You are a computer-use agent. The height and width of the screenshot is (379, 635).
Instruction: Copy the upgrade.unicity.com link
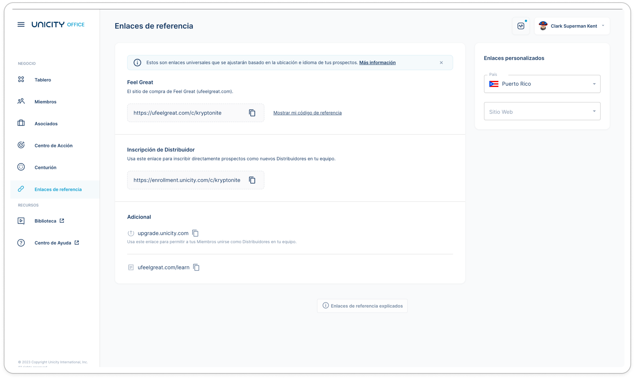195,233
